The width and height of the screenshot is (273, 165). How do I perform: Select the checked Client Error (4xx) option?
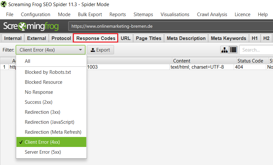click(52, 142)
